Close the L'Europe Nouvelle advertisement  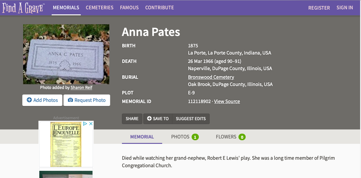coord(91,124)
